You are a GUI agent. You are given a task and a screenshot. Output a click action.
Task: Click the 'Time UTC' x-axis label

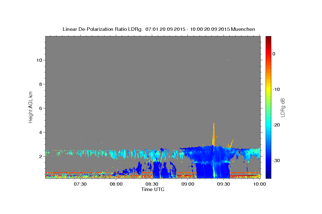coord(153,189)
